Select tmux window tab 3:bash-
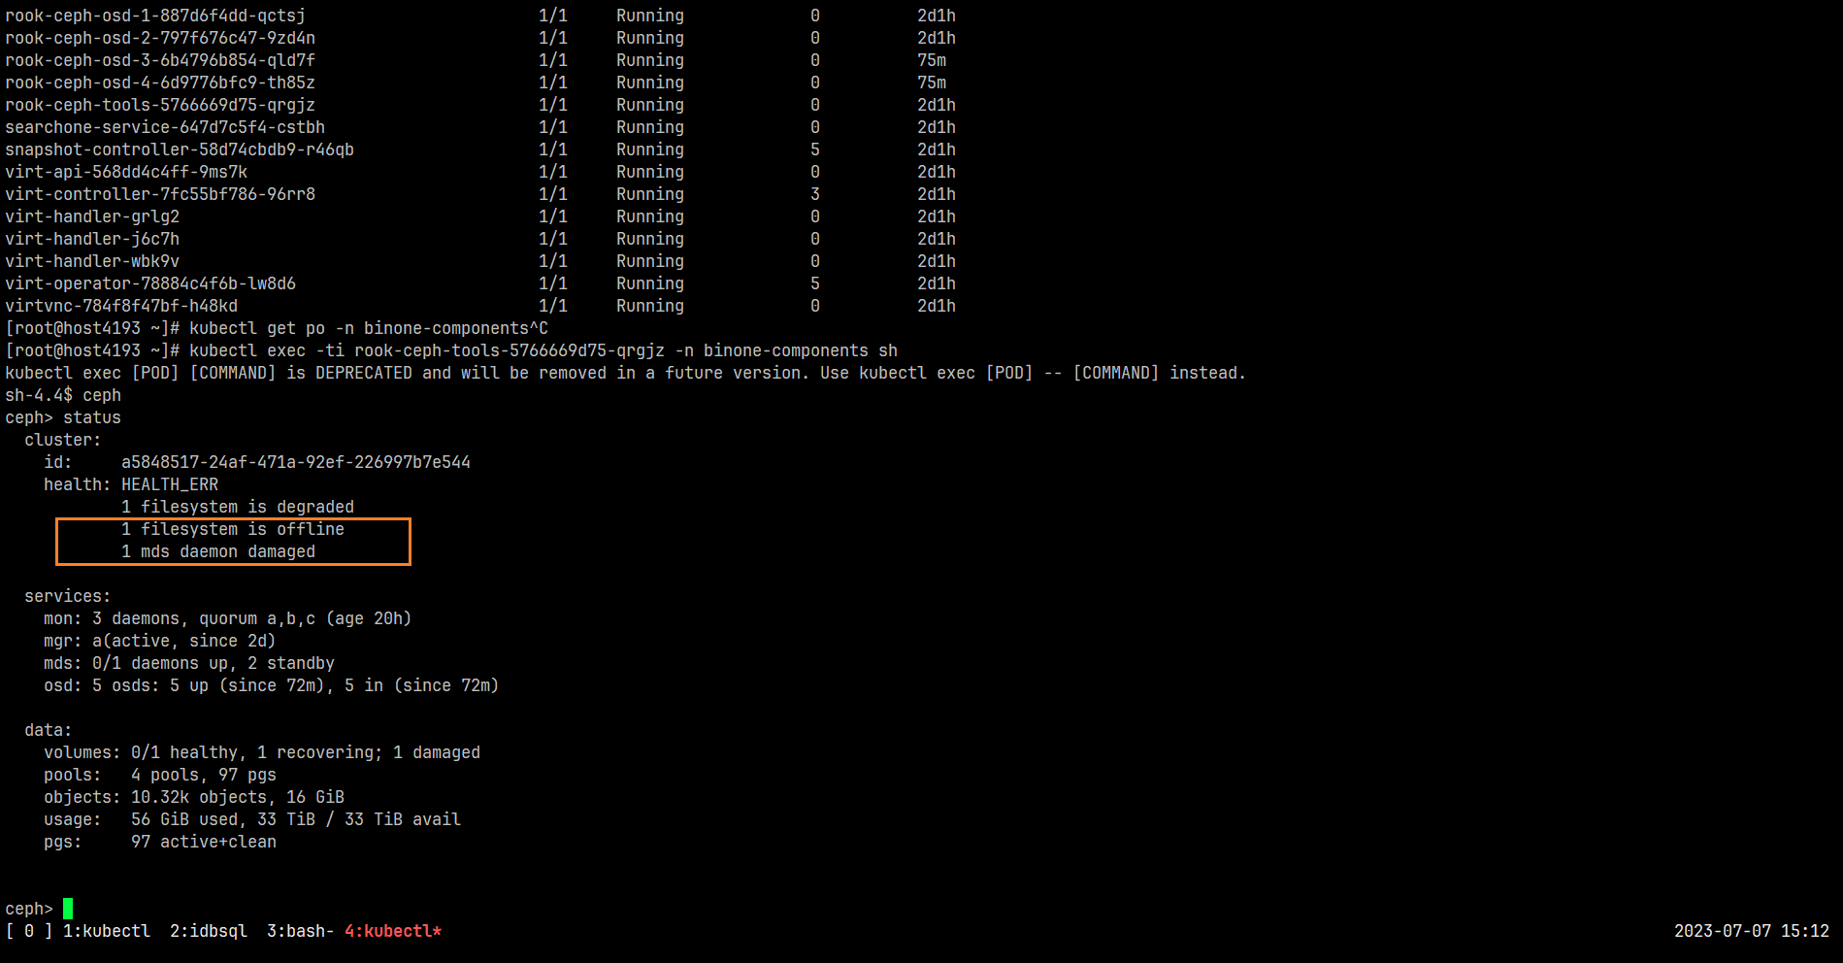The height and width of the screenshot is (963, 1843). click(301, 931)
